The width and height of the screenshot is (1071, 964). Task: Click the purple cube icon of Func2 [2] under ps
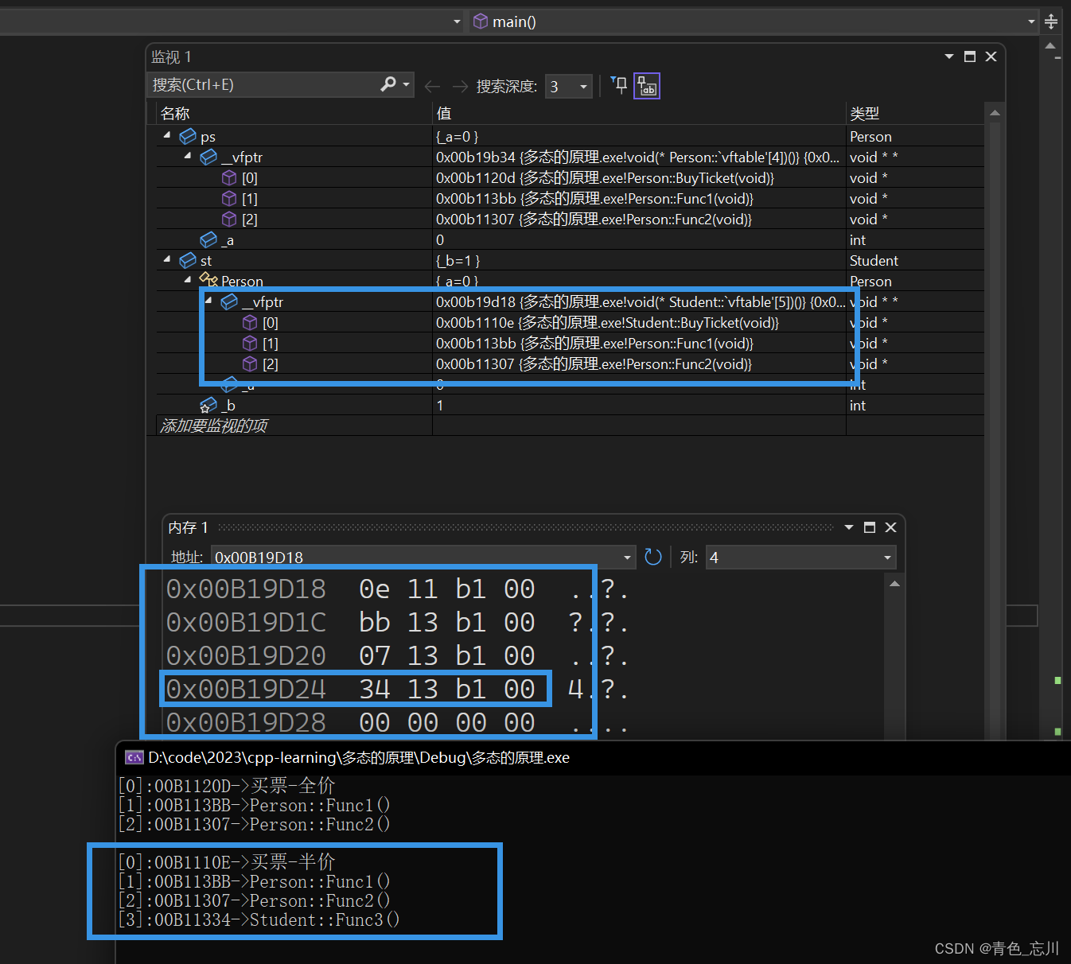tap(229, 219)
